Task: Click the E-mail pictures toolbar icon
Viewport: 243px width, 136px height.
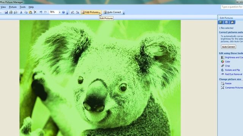Action: [15, 12]
